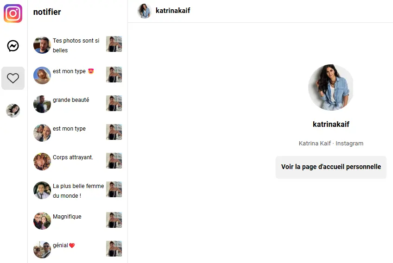Open post thumbnail next to the plain 'est mon type'
The image size is (393, 263).
click(114, 132)
